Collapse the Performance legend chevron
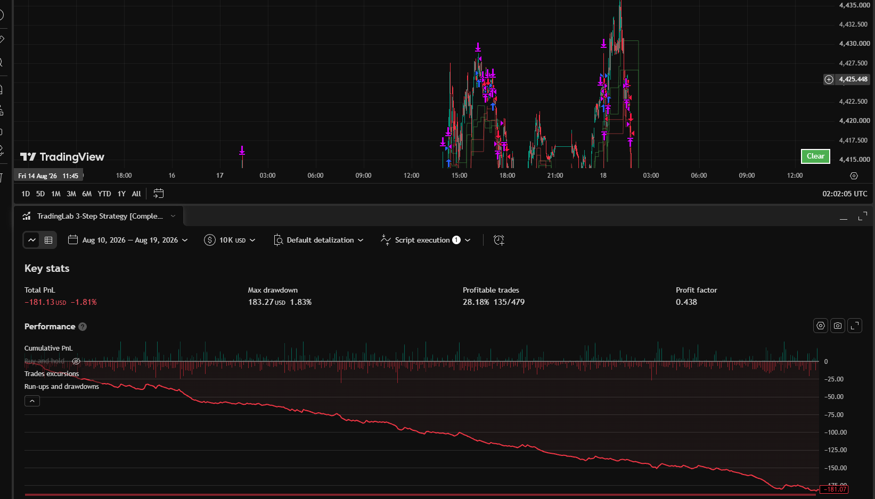The image size is (875, 499). pyautogui.click(x=32, y=401)
